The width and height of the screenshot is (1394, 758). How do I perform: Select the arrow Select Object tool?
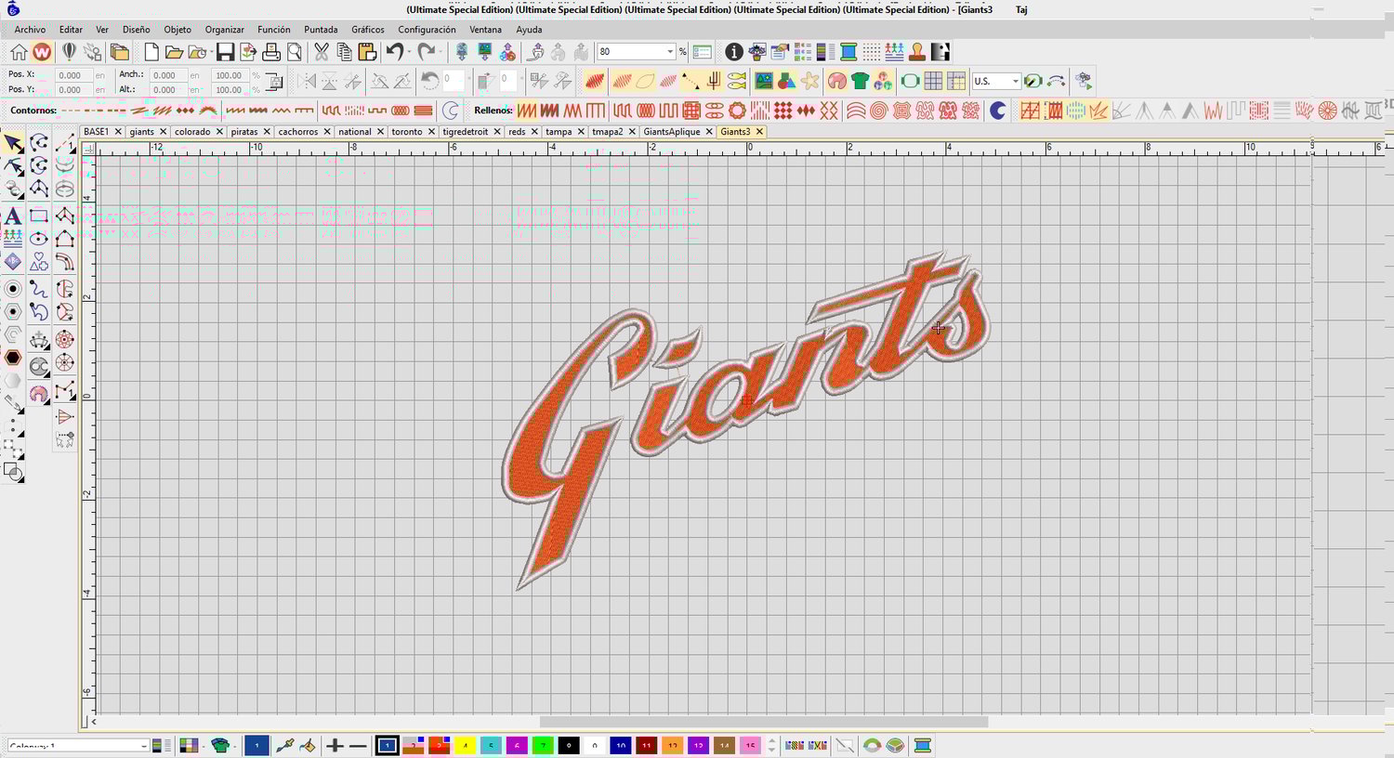(x=13, y=143)
